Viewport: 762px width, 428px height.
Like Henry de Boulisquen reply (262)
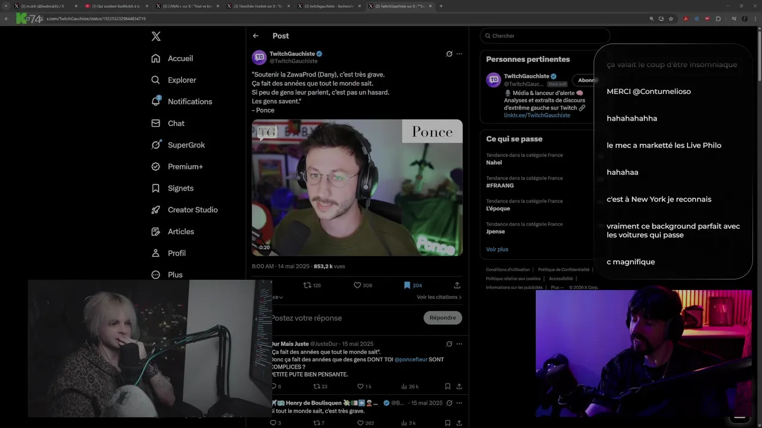point(364,423)
